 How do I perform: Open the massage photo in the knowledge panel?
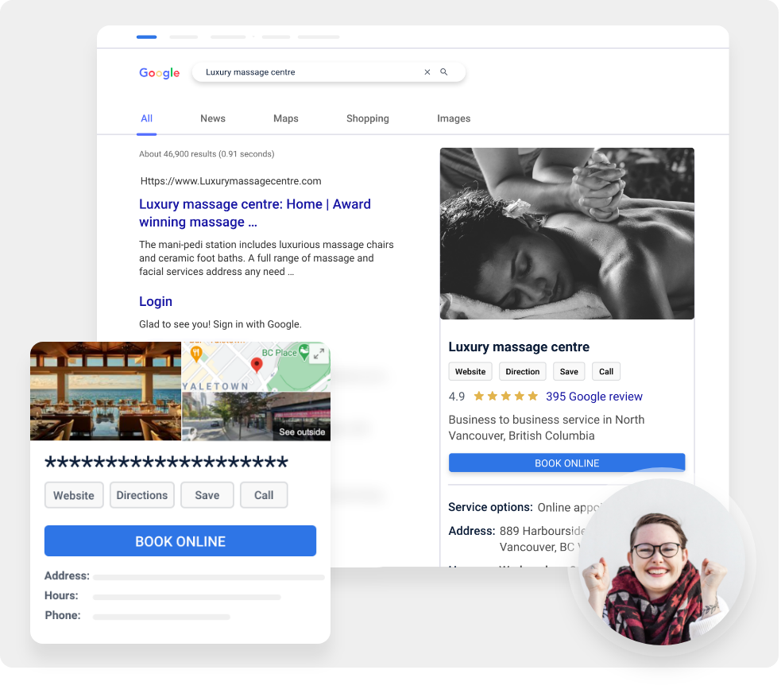(566, 234)
